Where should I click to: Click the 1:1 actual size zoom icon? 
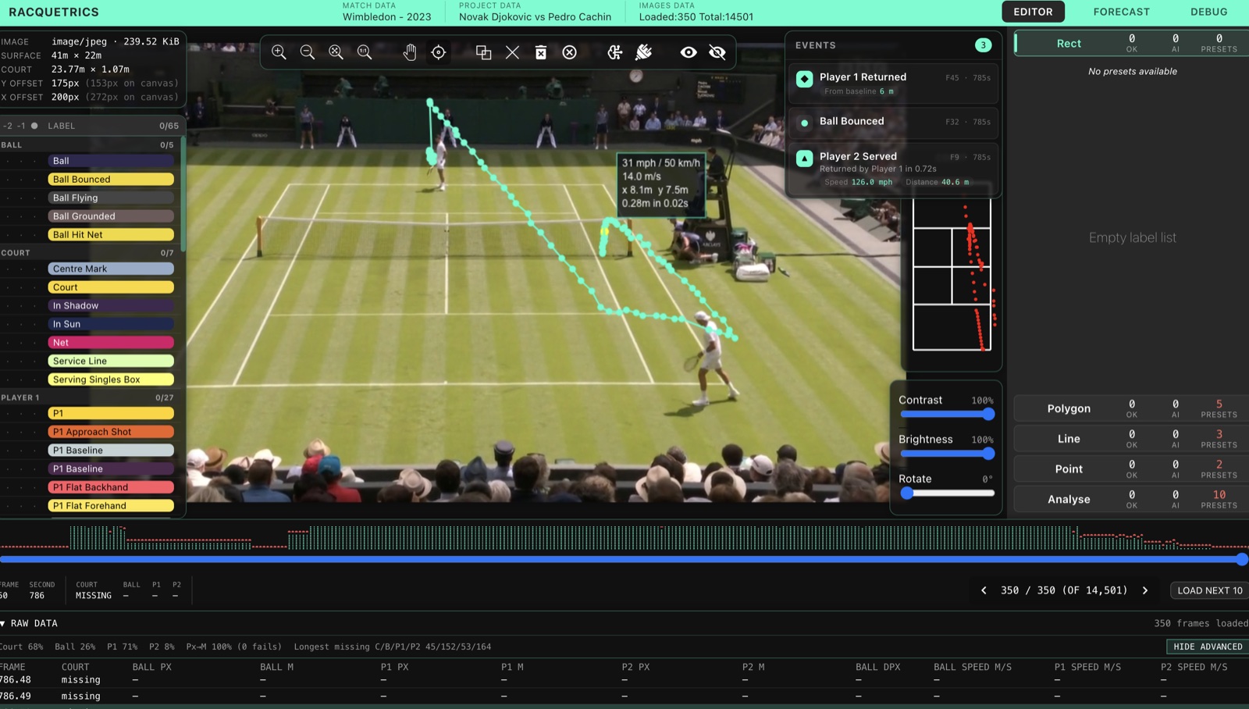365,52
